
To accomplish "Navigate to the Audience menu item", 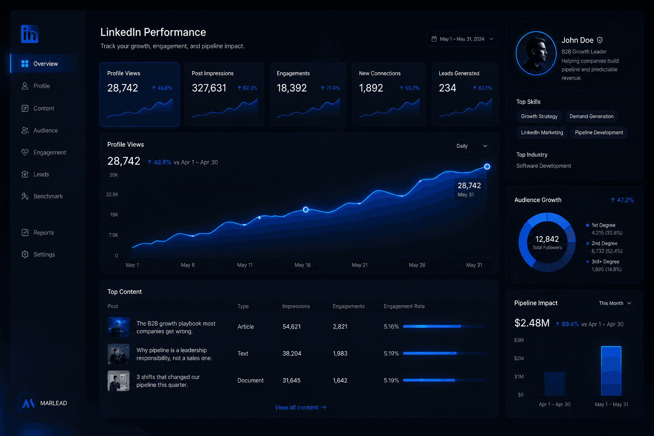I will coord(45,130).
